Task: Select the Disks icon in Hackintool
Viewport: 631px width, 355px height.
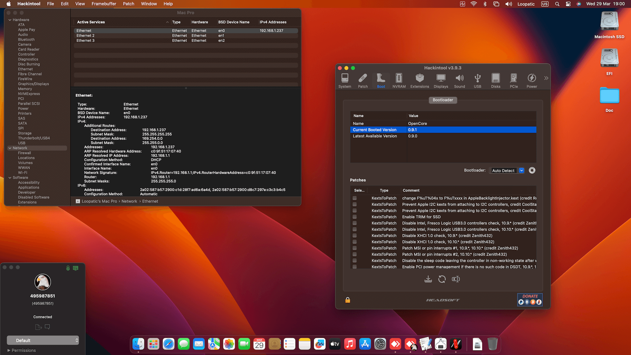Action: (495, 80)
